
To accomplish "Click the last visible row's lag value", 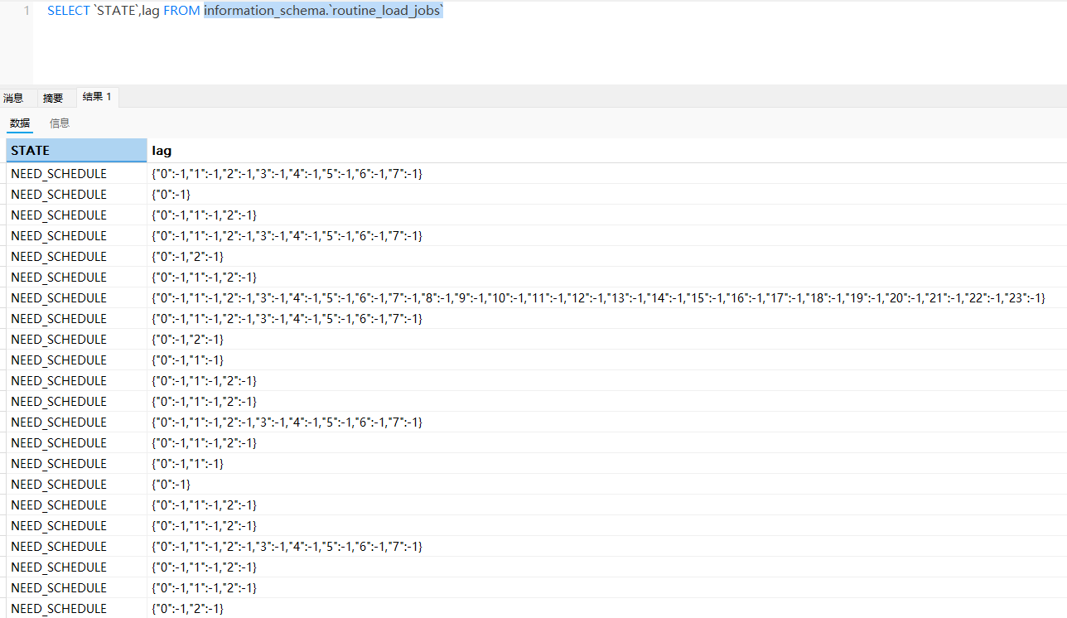I will point(188,609).
